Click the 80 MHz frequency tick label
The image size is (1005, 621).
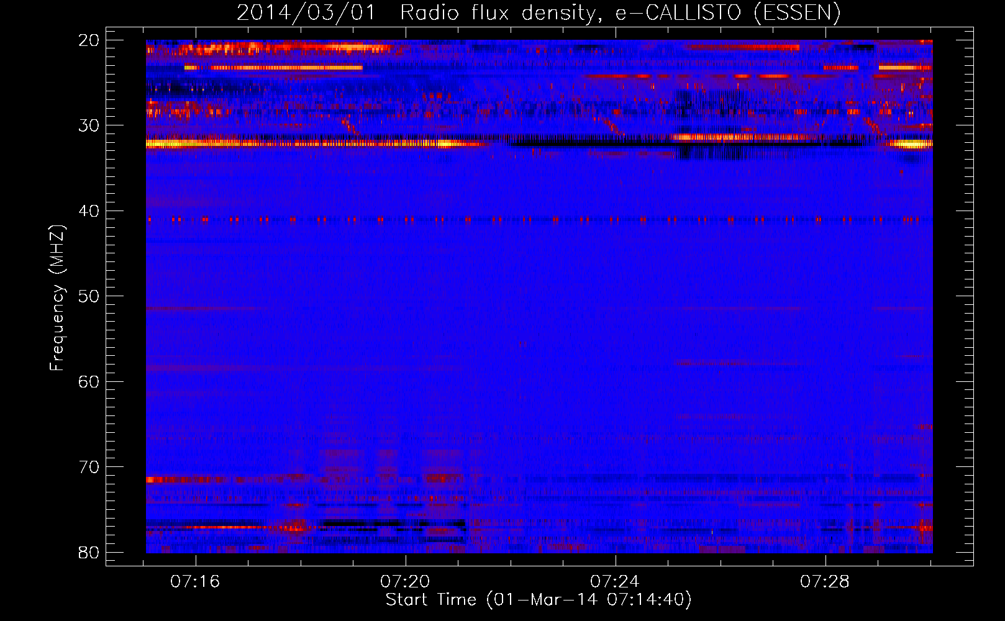[89, 553]
